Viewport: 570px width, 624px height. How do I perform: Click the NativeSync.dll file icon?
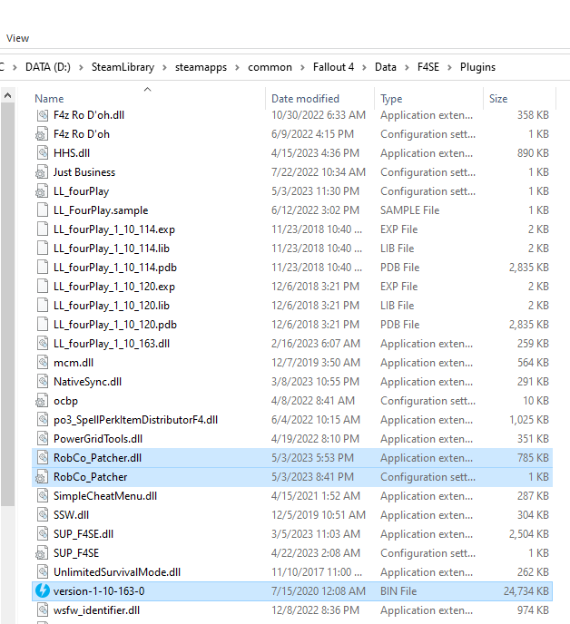point(43,382)
